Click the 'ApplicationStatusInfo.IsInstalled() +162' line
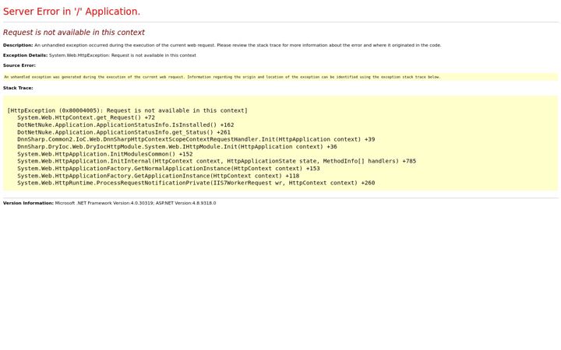The height and width of the screenshot is (350, 561). click(125, 124)
